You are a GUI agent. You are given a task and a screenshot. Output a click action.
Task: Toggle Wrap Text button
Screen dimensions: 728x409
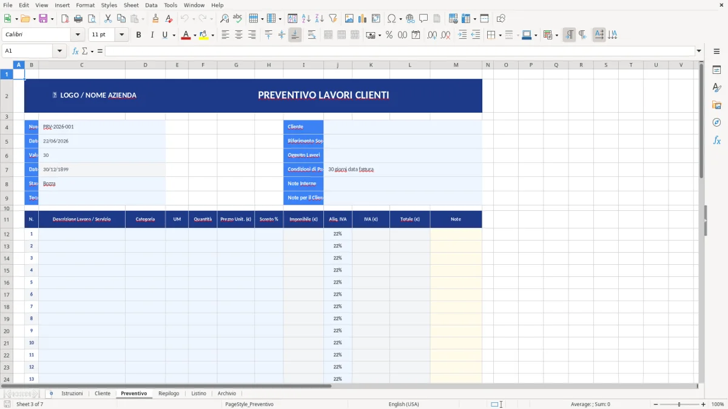[312, 35]
